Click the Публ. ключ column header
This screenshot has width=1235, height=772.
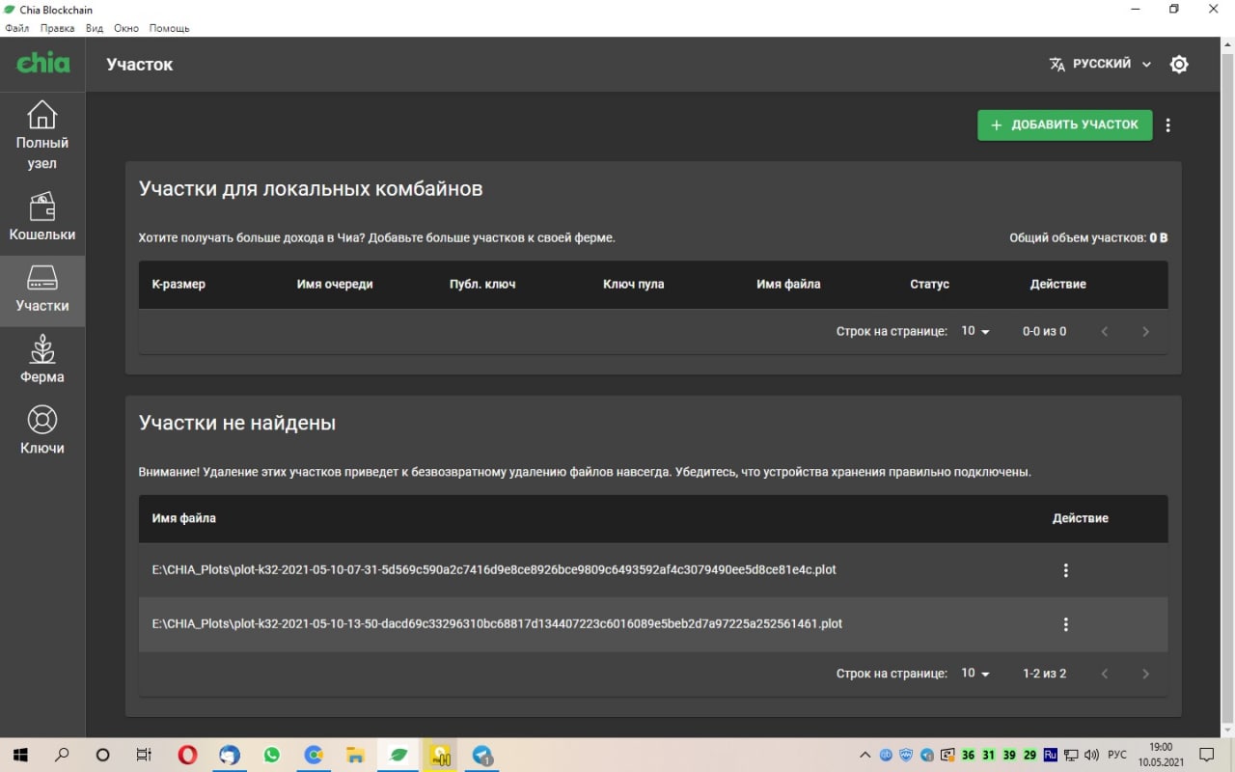coord(482,284)
